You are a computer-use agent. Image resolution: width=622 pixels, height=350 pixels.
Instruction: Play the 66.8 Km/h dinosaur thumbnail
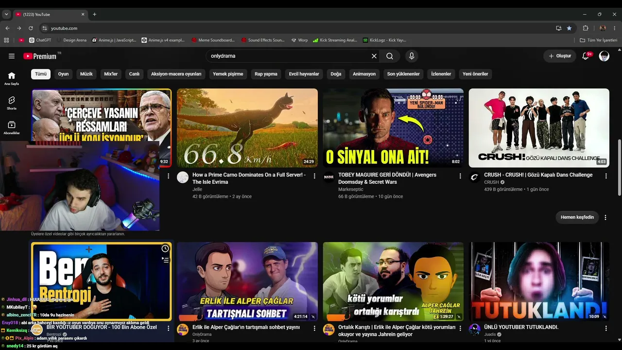point(247,128)
